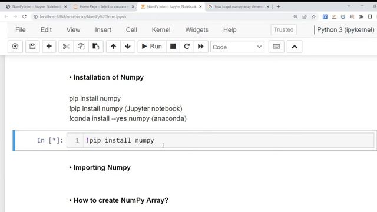Open the command palette star icon
Viewport: 377px width, 212px height.
coord(15,47)
